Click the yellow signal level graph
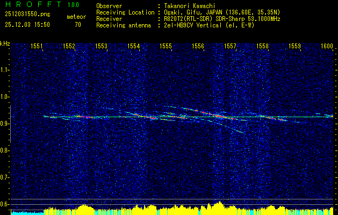338x215 pixels. [x=188, y=210]
